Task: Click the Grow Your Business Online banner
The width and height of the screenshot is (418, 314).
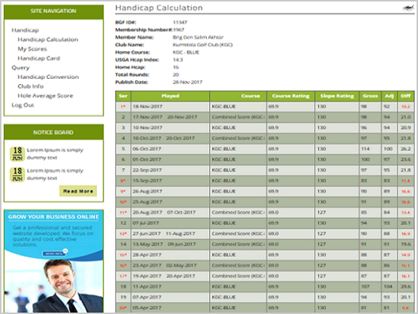Action: (53, 217)
